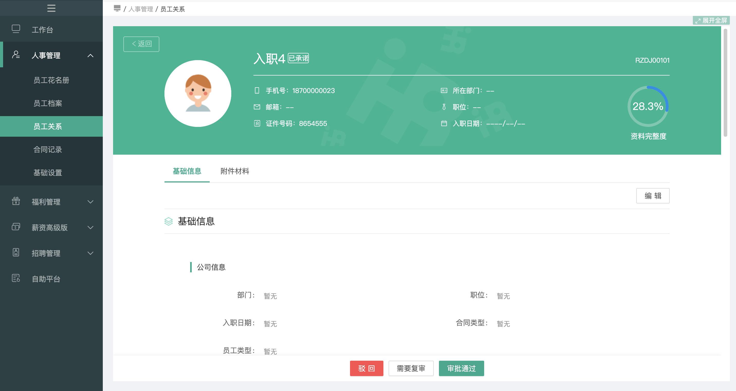Click the 自助平台 icon
736x391 pixels.
pyautogui.click(x=16, y=278)
